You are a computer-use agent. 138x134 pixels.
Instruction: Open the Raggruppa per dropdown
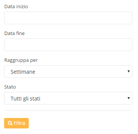pos(68,71)
